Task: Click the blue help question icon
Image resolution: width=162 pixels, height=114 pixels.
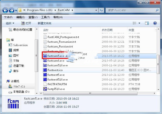Action: click(x=155, y=23)
